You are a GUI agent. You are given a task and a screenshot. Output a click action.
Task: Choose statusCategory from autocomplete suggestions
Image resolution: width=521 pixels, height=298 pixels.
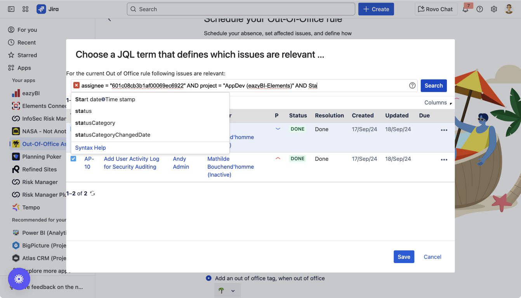coord(95,123)
